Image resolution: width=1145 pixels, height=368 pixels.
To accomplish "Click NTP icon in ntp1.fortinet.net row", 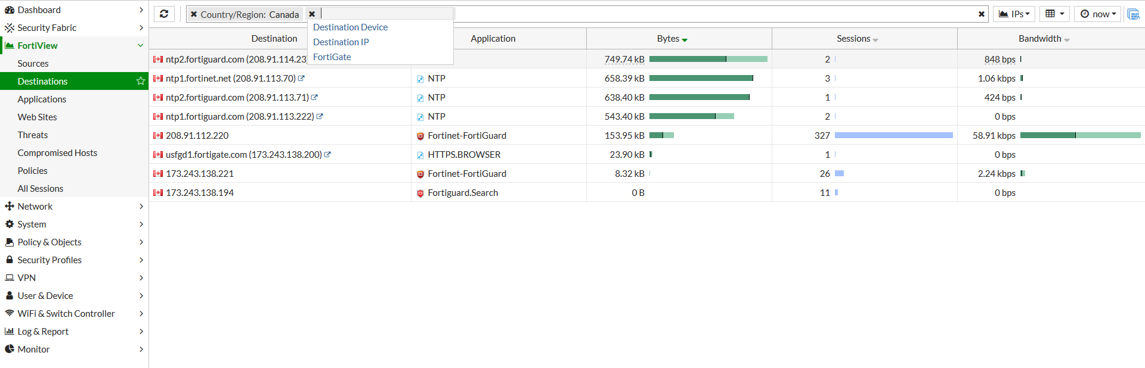I will (x=420, y=79).
